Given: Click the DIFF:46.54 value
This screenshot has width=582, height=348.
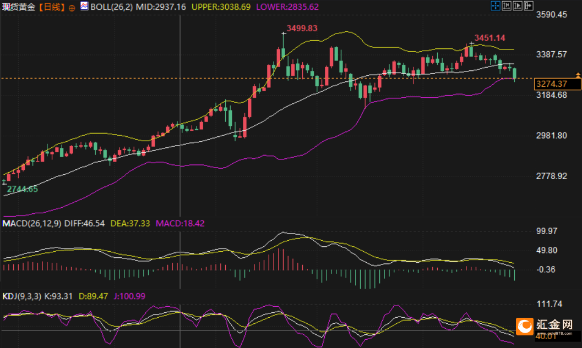Looking at the screenshot, I should [84, 223].
